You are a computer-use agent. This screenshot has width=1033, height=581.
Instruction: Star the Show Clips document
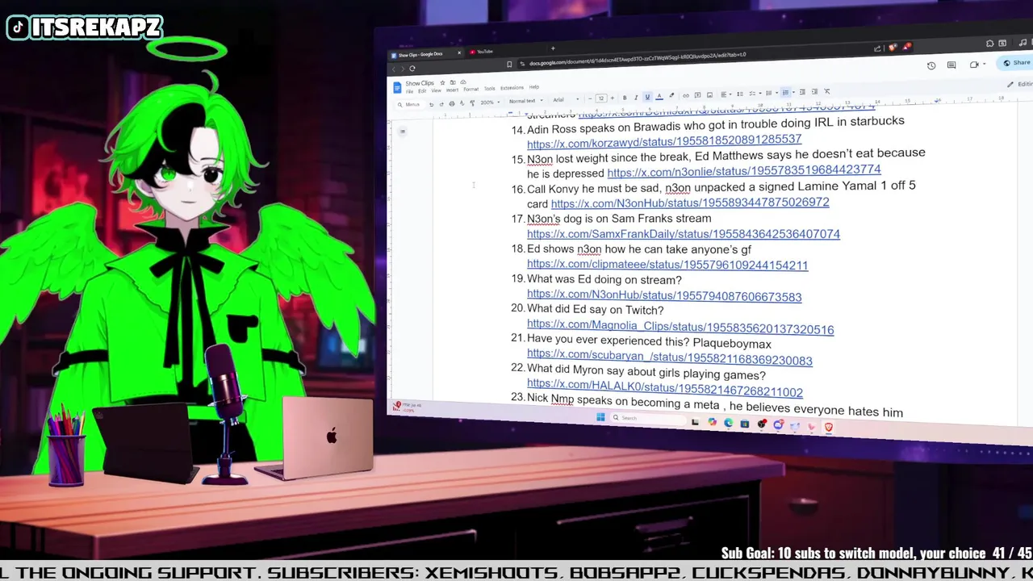coord(442,82)
